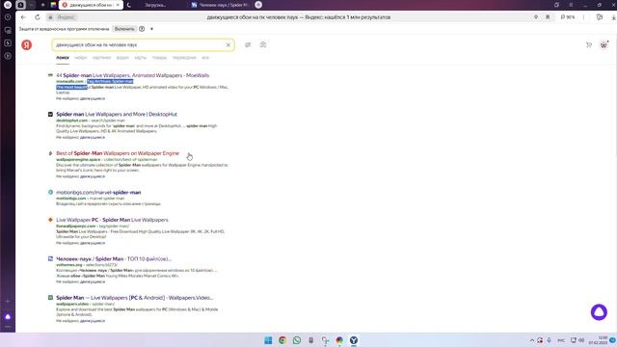The height and width of the screenshot is (347, 617).
Task: Click the wallpapers.video green URL text
Action: coord(72,305)
